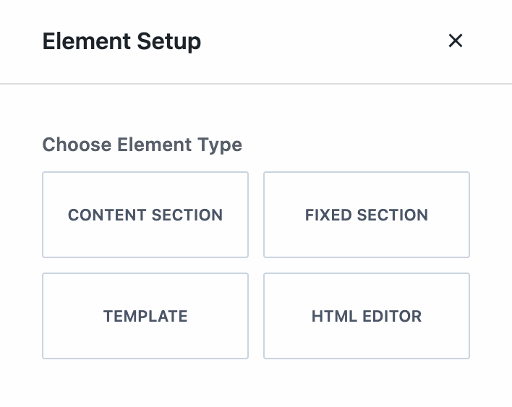Tap the CONTENT SECTION text

click(145, 215)
